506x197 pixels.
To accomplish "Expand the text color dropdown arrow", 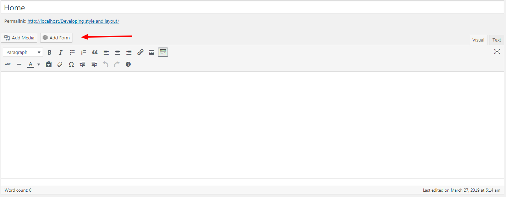I will point(39,64).
